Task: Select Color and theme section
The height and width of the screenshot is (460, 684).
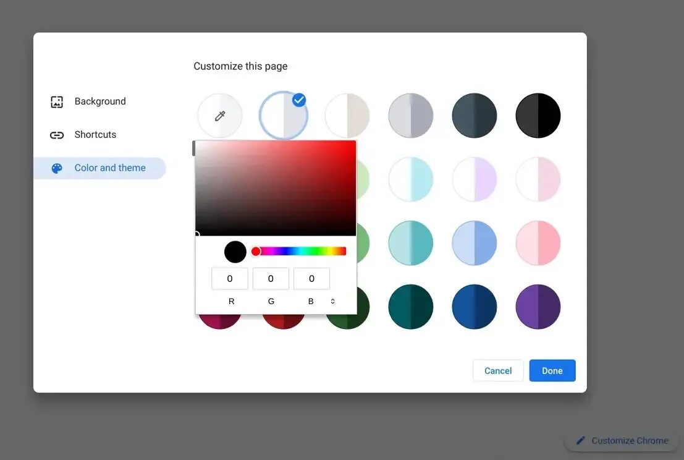Action: coord(100,168)
